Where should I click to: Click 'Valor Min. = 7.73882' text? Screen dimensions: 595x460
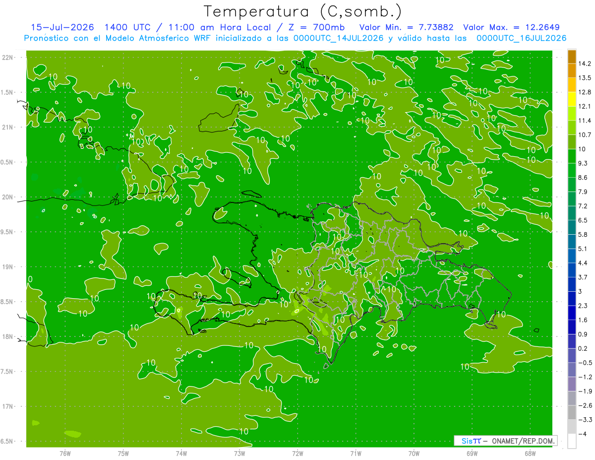point(406,27)
